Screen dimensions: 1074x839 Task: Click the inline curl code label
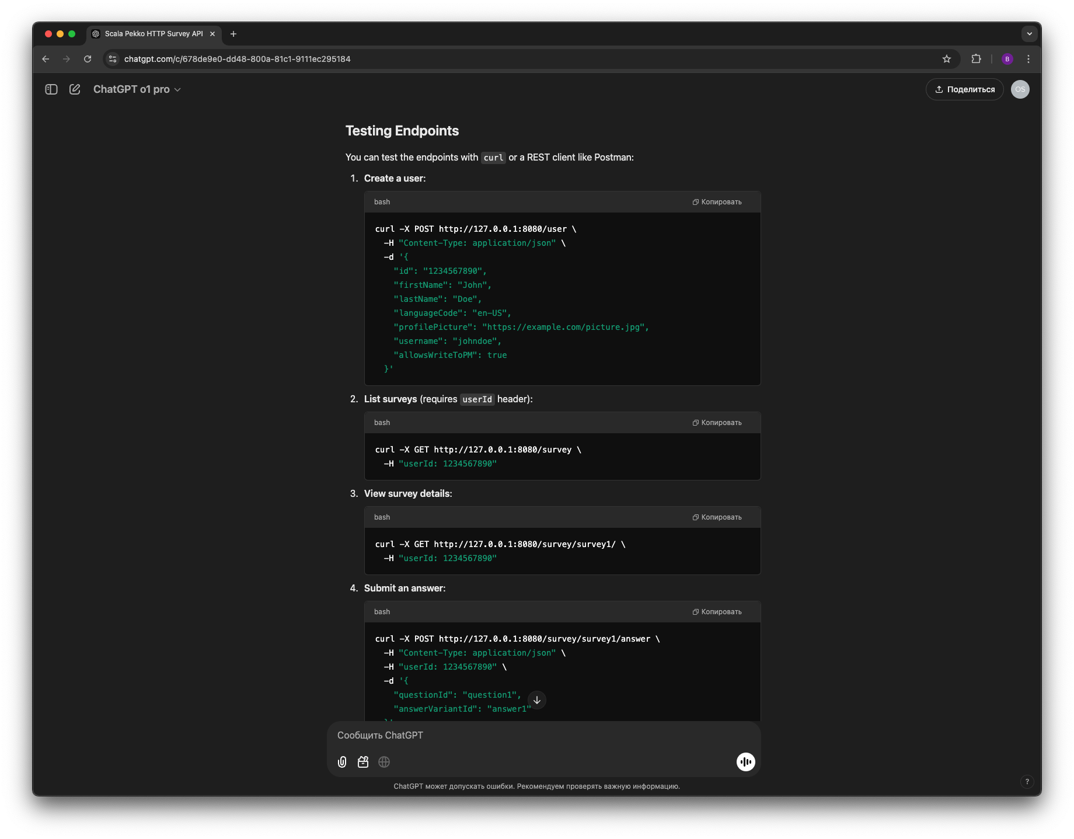493,158
